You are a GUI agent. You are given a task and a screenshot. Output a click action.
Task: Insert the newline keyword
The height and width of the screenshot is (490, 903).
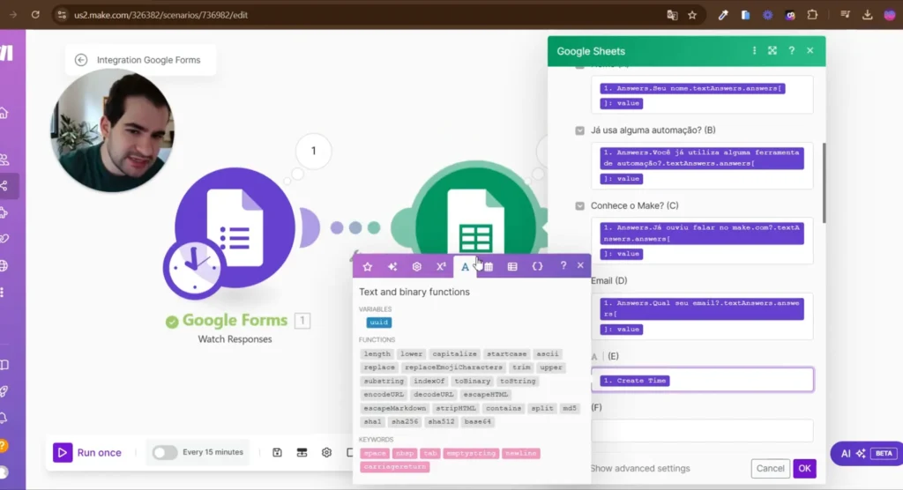[520, 453]
